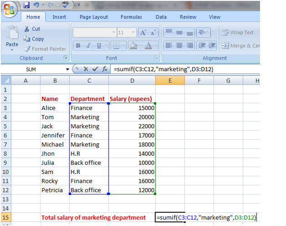
Task: Cut the selection with scissors
Action: point(32,29)
